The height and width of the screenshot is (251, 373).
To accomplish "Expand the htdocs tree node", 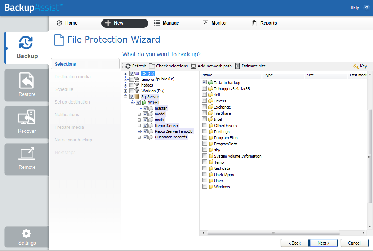I will pyautogui.click(x=125, y=85).
